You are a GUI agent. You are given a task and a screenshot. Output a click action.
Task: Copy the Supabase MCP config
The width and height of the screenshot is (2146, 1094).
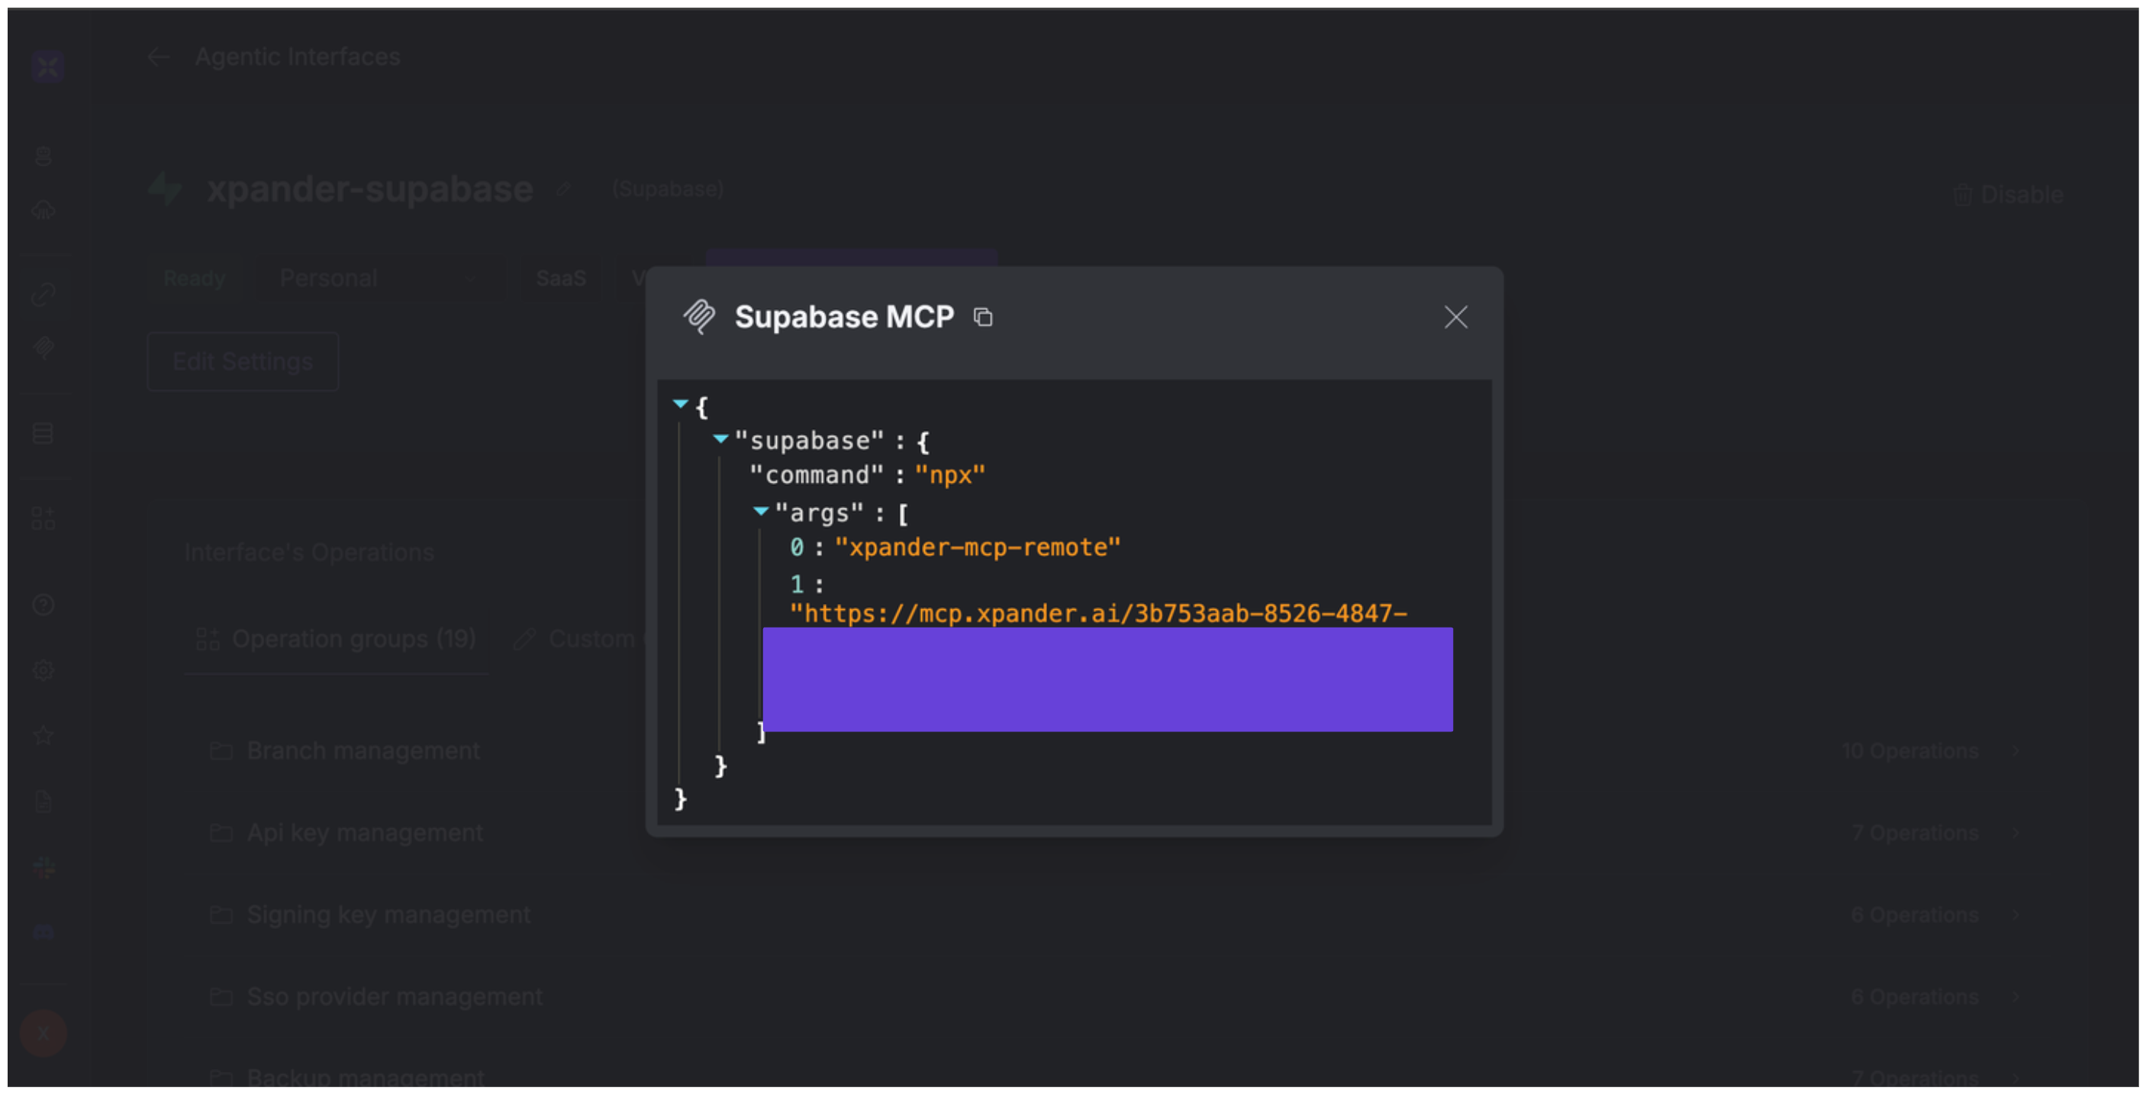pos(983,318)
